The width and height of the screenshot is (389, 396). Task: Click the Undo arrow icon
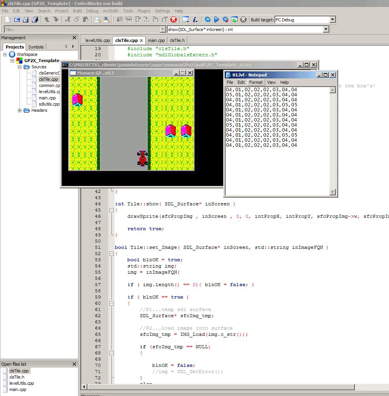47,19
